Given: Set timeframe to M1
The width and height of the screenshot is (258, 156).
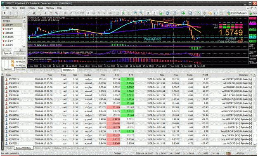Looking at the screenshot, I should click(x=65, y=13).
